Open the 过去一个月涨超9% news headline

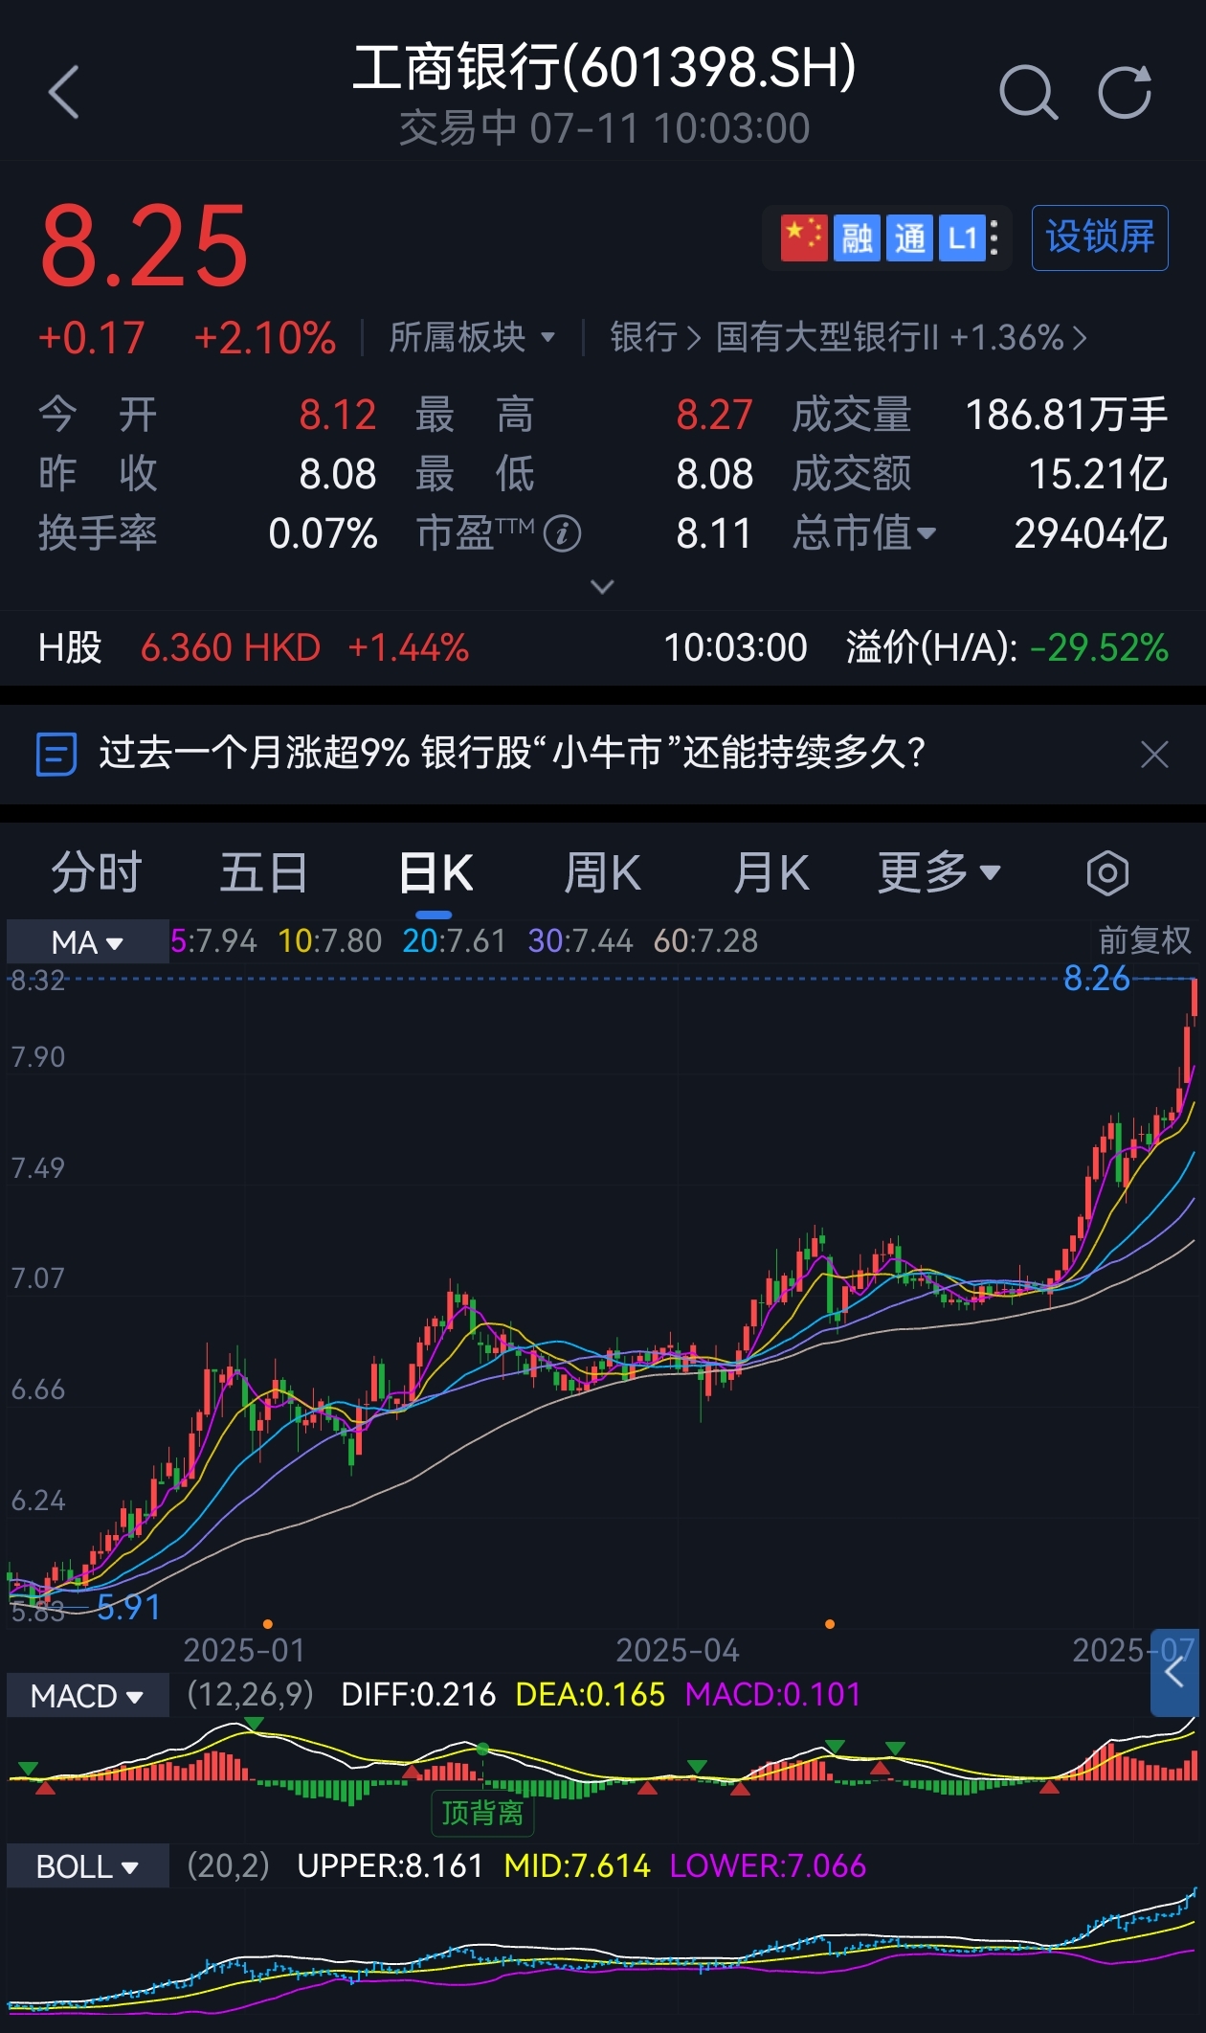pyautogui.click(x=513, y=754)
